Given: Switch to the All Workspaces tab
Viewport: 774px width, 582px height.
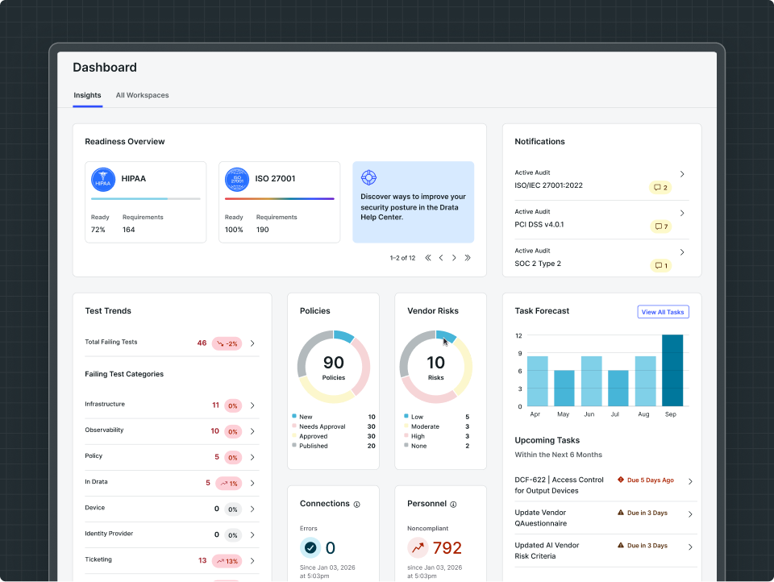Looking at the screenshot, I should (142, 95).
